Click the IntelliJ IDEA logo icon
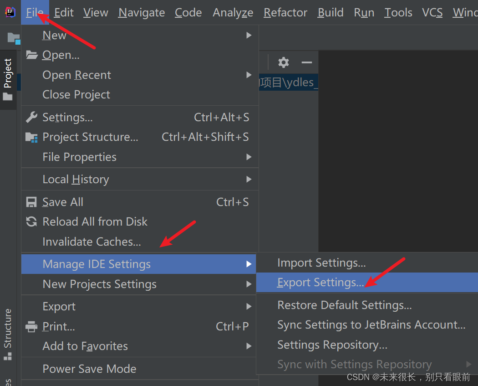Screen dimensions: 478x386 [10, 12]
